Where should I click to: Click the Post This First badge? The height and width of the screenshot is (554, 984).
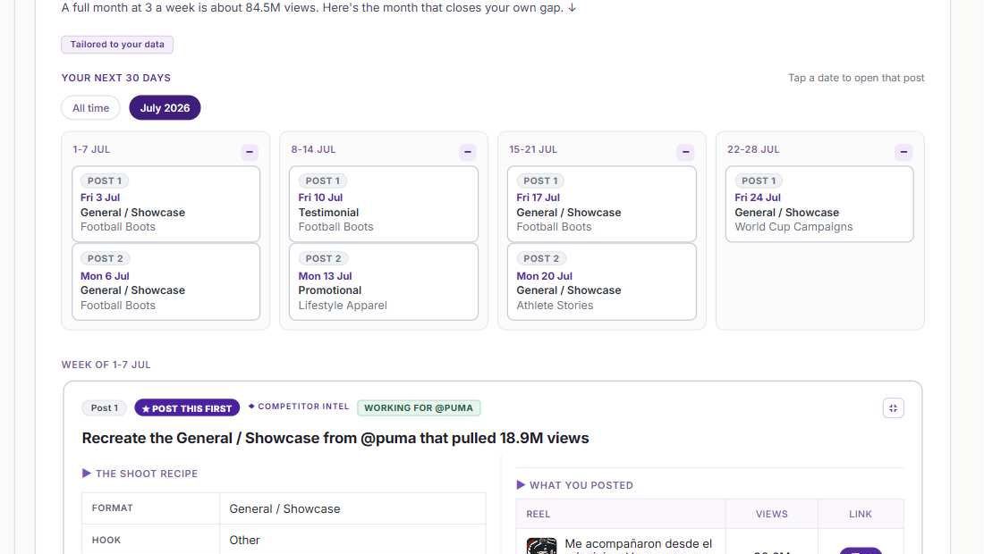[187, 408]
